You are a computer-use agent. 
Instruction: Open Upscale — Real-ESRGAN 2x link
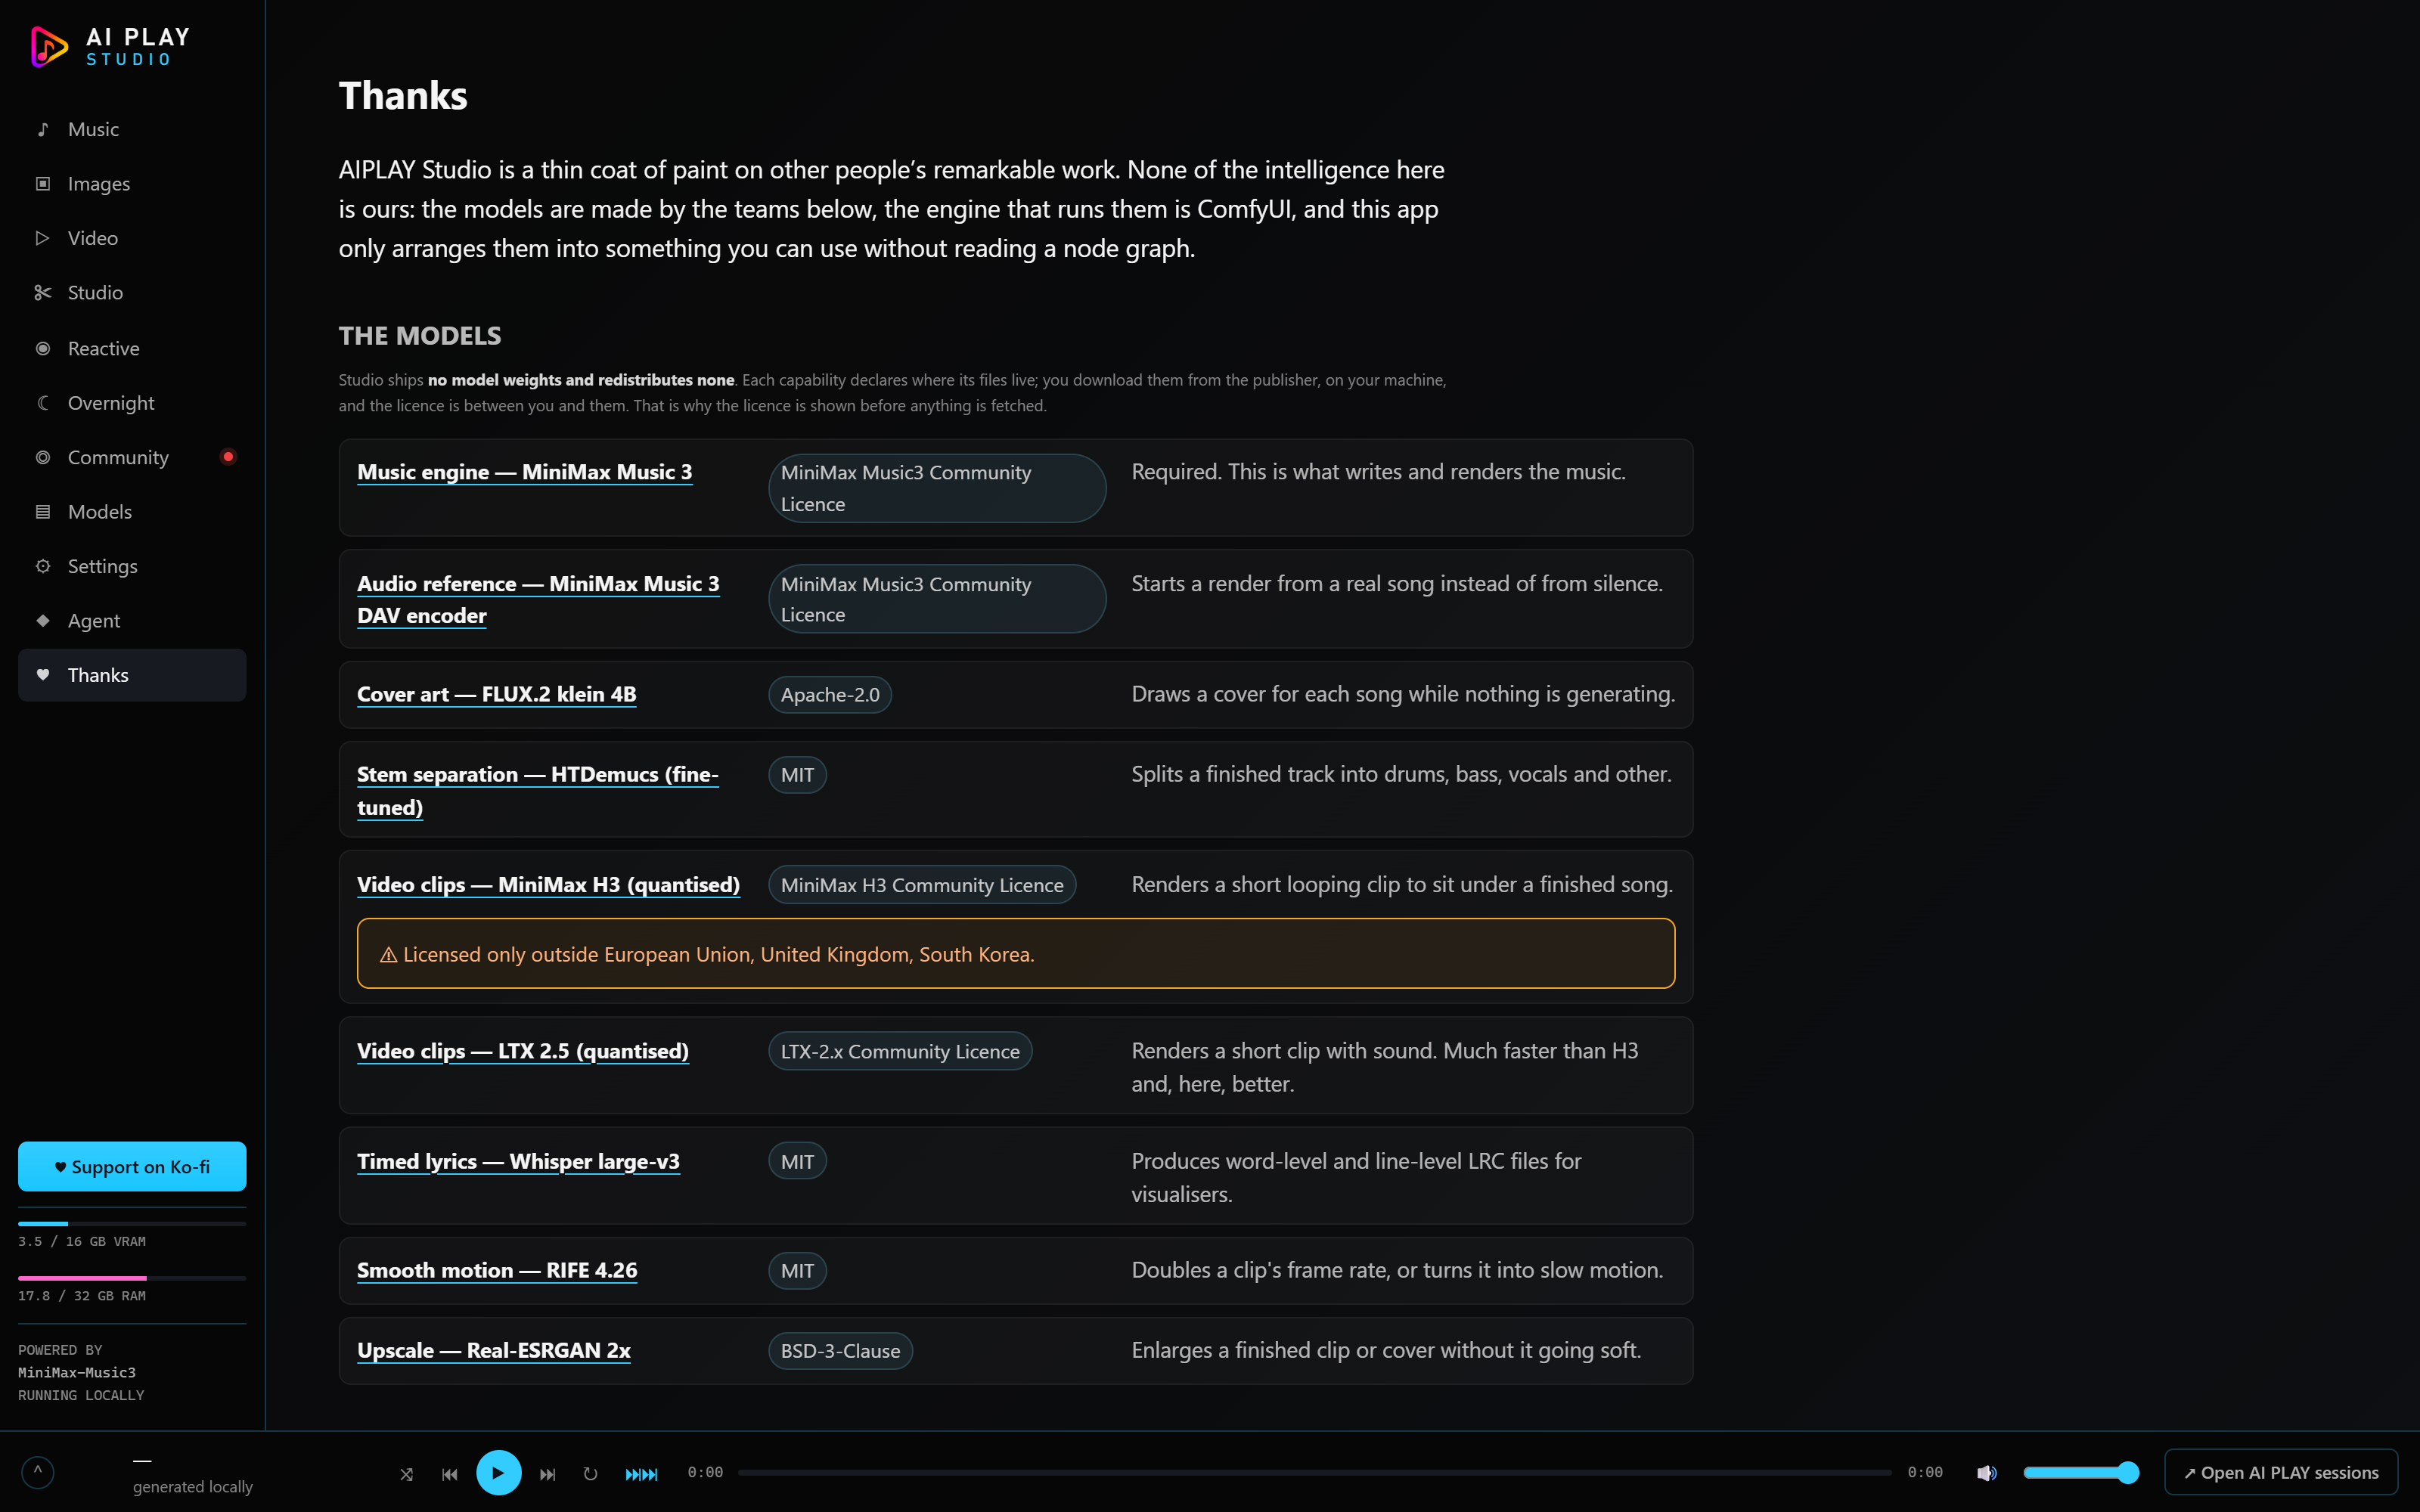pyautogui.click(x=494, y=1350)
